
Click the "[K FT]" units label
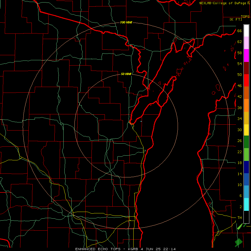click(x=236, y=19)
